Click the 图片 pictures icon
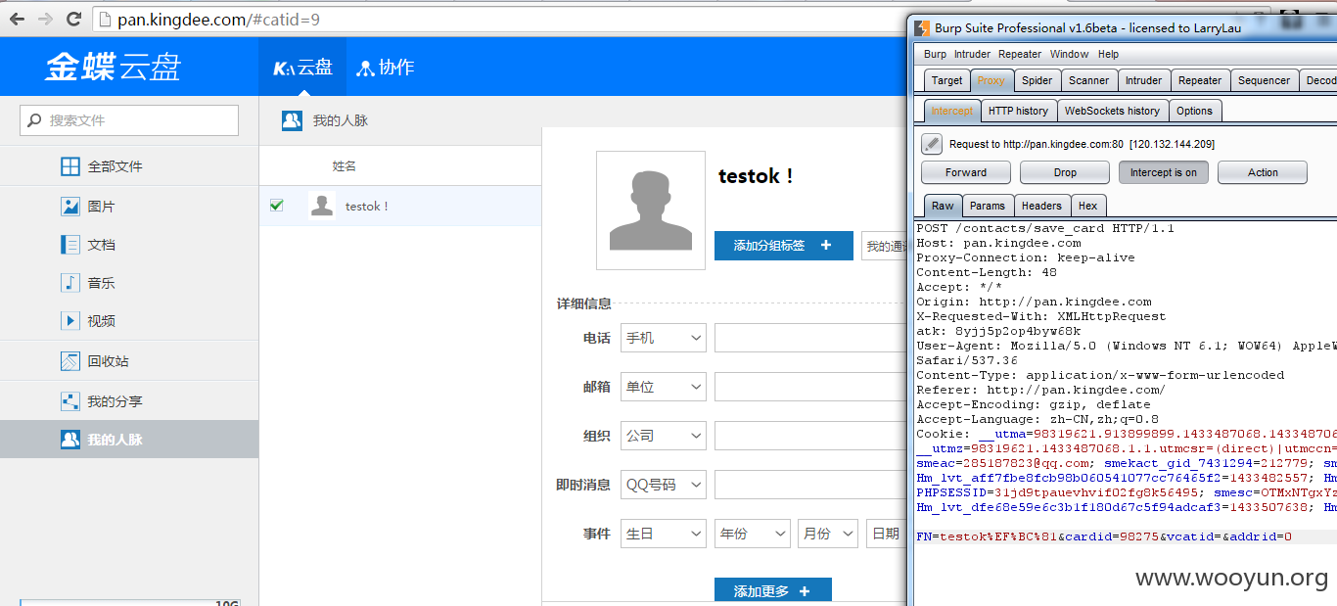The height and width of the screenshot is (606, 1337). pyautogui.click(x=70, y=207)
